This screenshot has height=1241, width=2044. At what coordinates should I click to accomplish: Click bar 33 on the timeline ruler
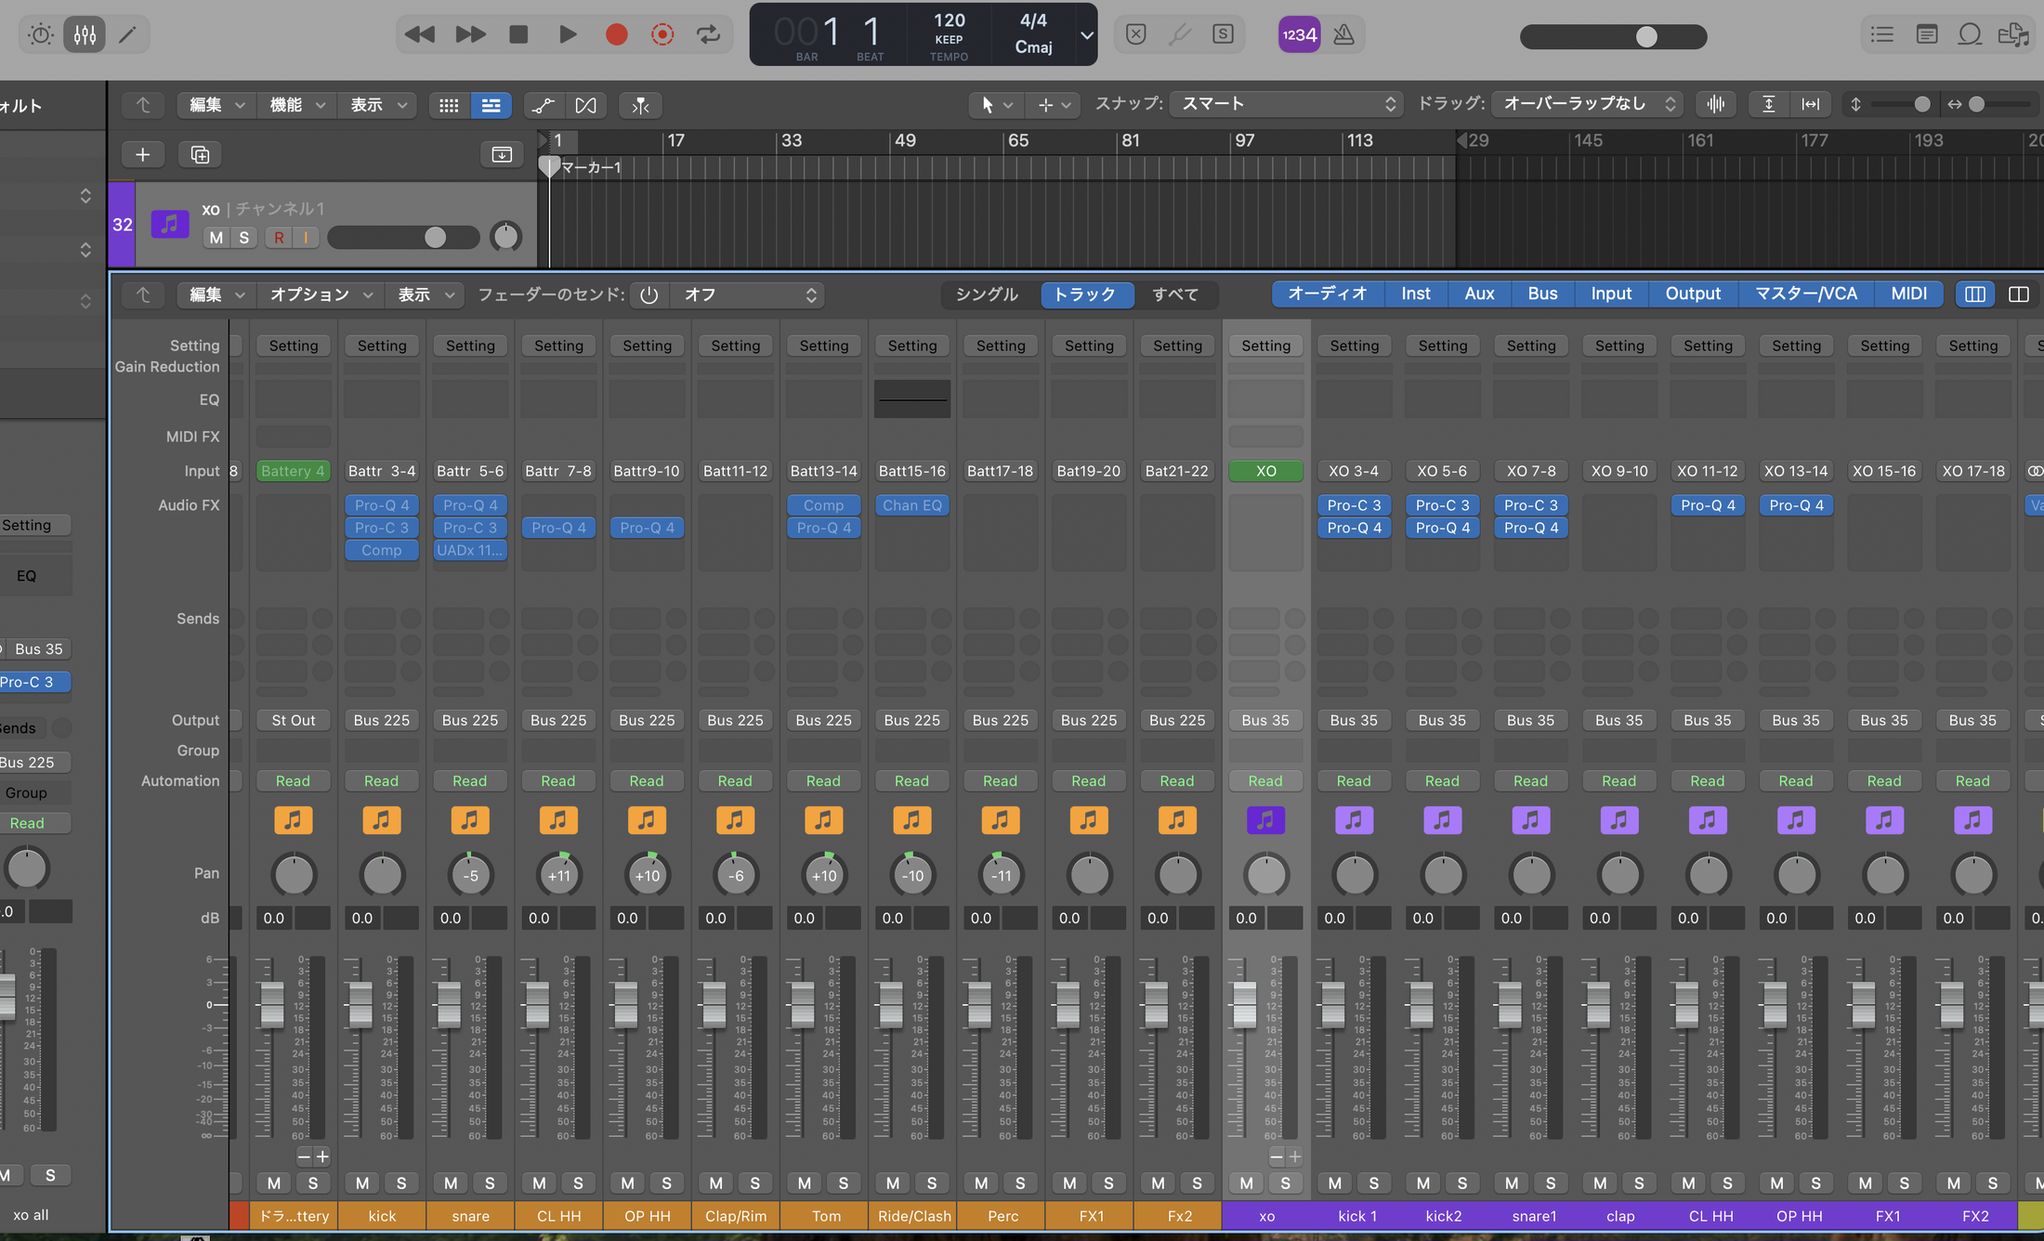click(x=792, y=140)
